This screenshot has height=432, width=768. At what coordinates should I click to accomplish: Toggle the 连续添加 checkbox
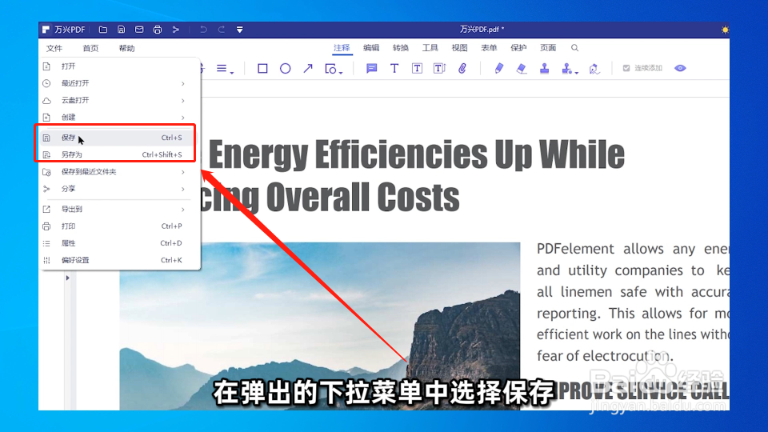click(626, 68)
